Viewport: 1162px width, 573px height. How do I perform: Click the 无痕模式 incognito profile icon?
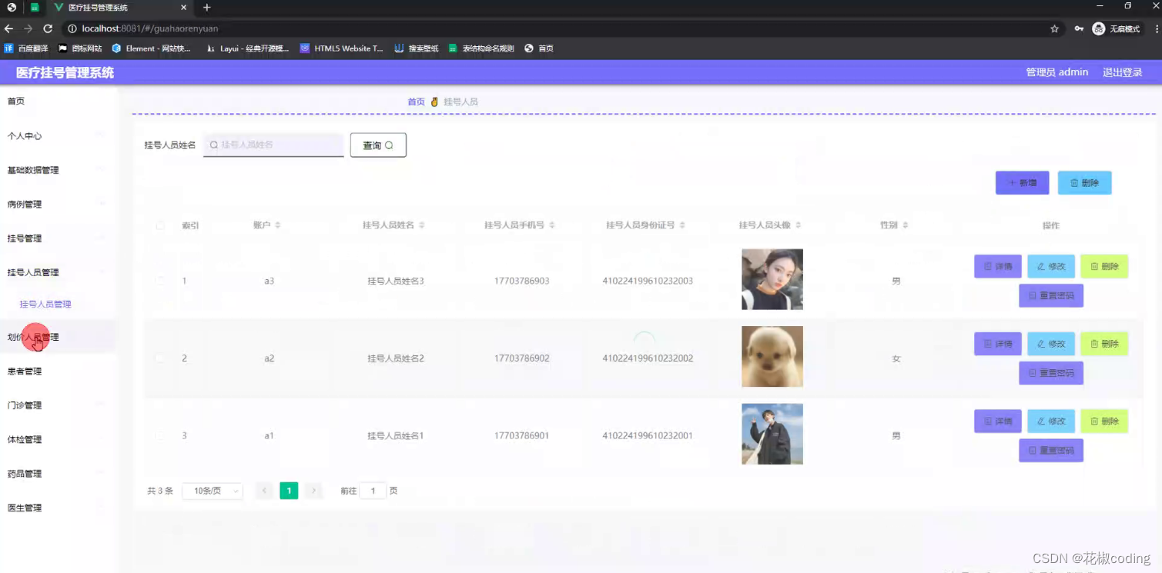pyautogui.click(x=1117, y=28)
